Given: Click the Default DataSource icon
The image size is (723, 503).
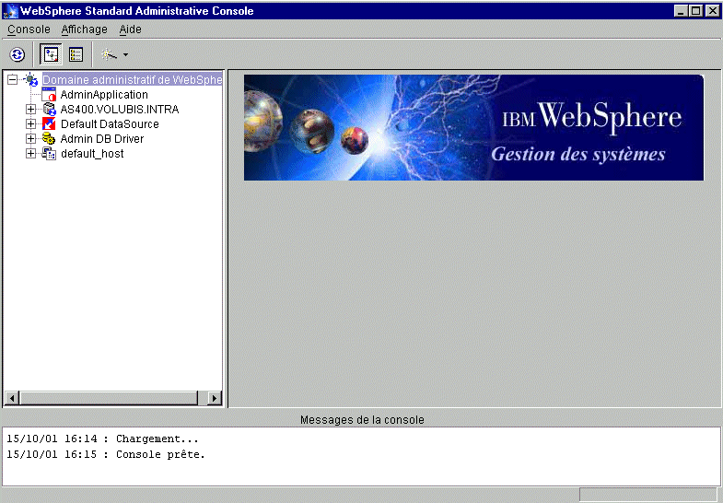Looking at the screenshot, I should click(49, 123).
